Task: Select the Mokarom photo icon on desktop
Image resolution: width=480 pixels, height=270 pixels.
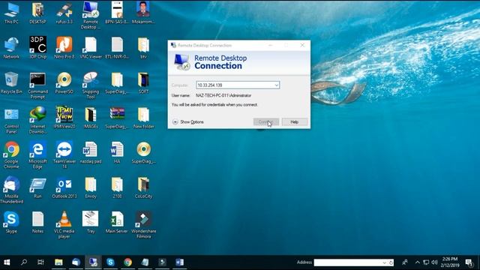Action: [x=143, y=13]
